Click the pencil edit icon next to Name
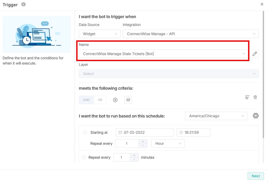 [254, 54]
